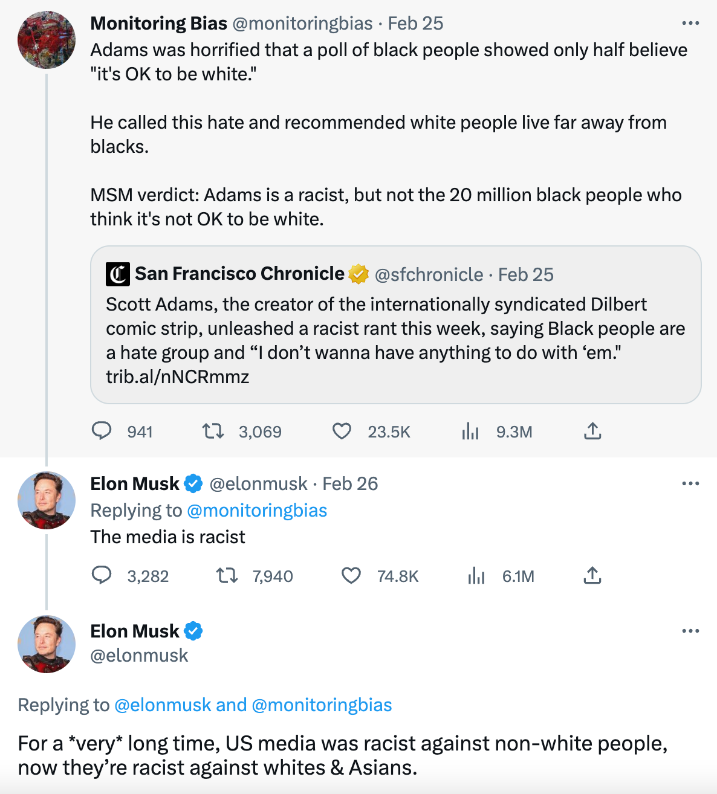
Task: Reply to "The media is racist" tweet
Action: (102, 575)
